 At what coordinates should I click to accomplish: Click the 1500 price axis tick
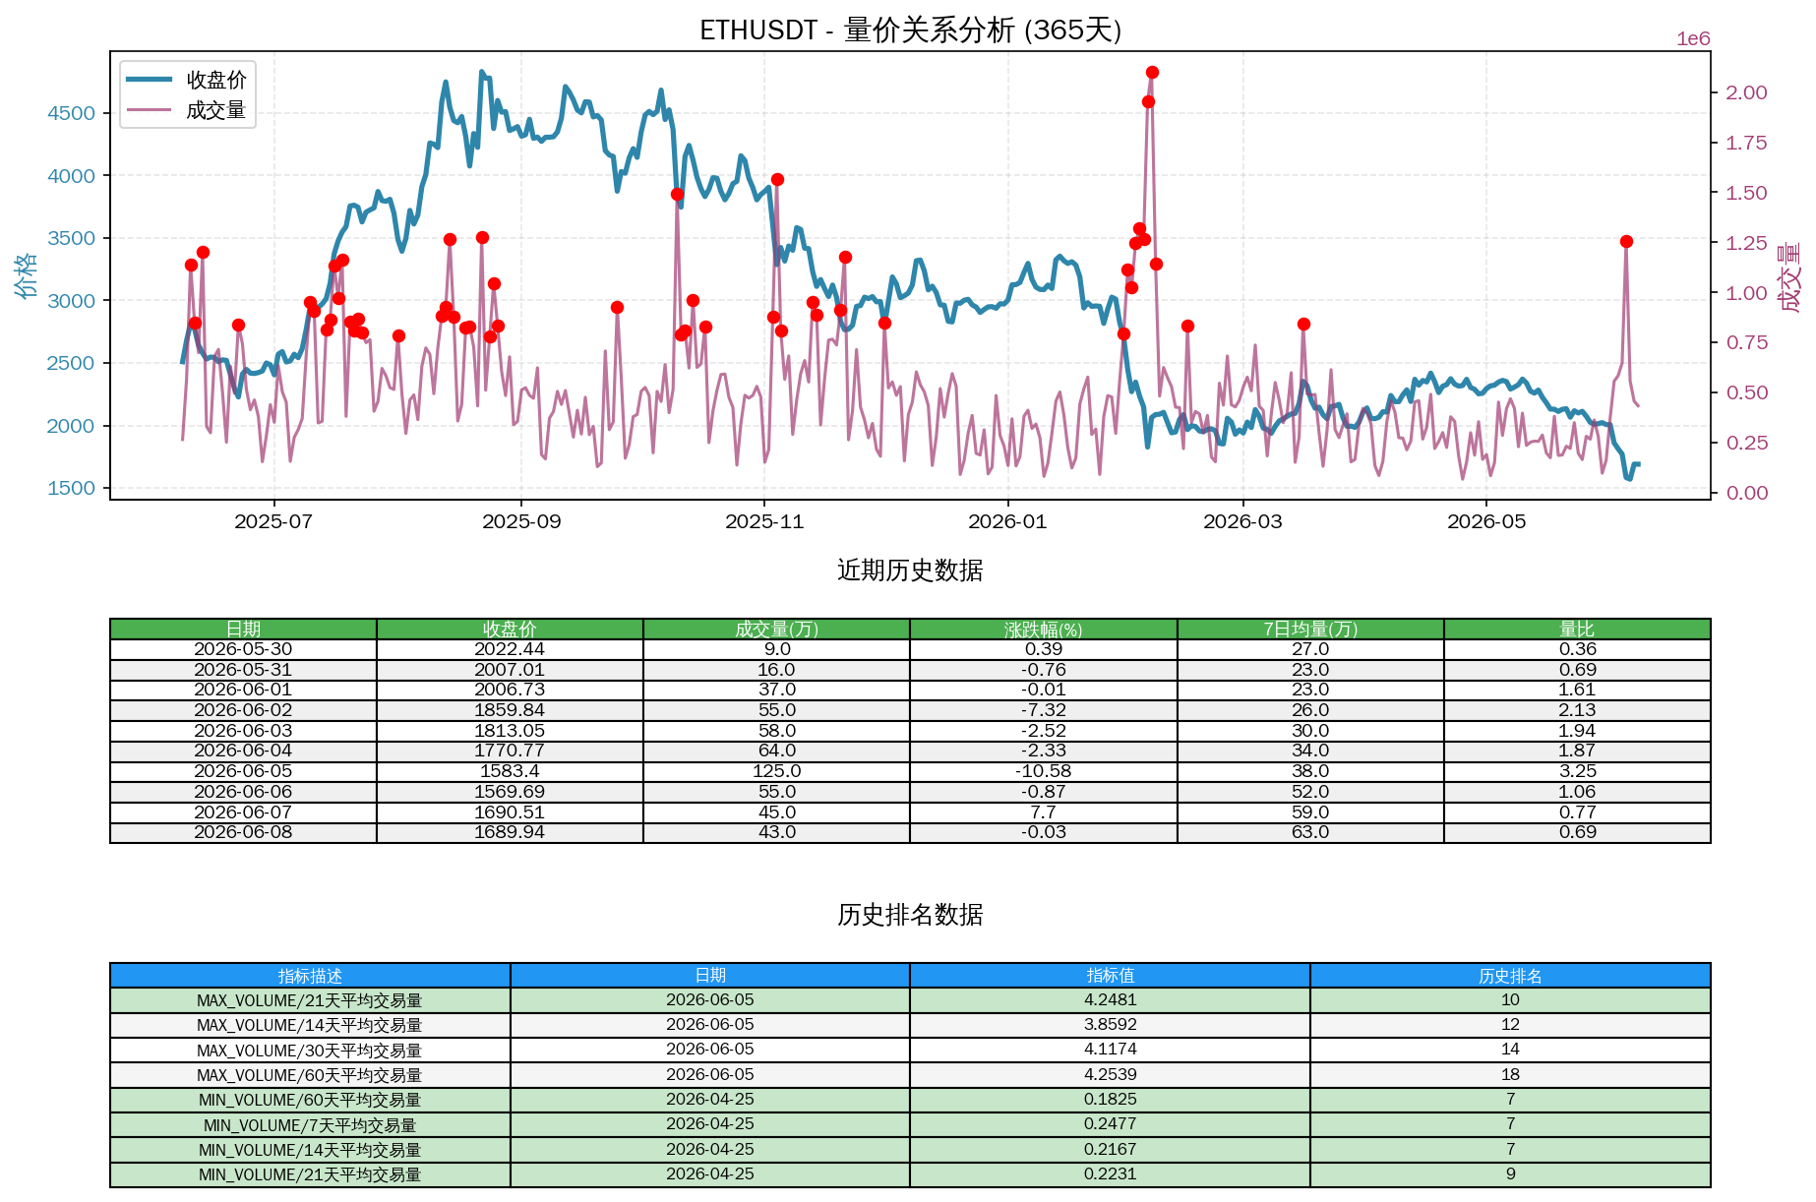pyautogui.click(x=72, y=489)
